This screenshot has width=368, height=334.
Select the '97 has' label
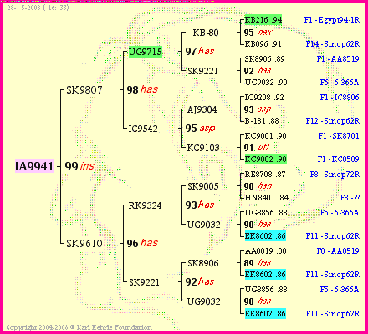click(200, 52)
